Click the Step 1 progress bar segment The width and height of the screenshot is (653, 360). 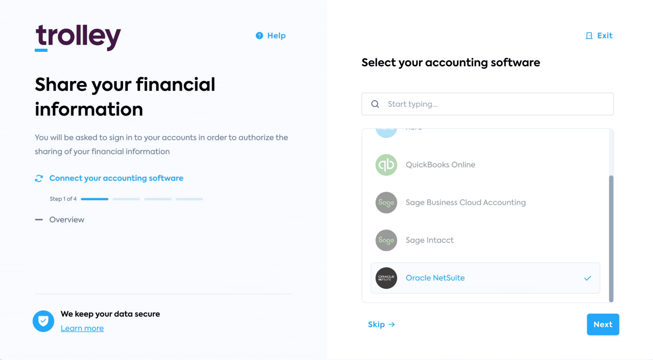94,199
